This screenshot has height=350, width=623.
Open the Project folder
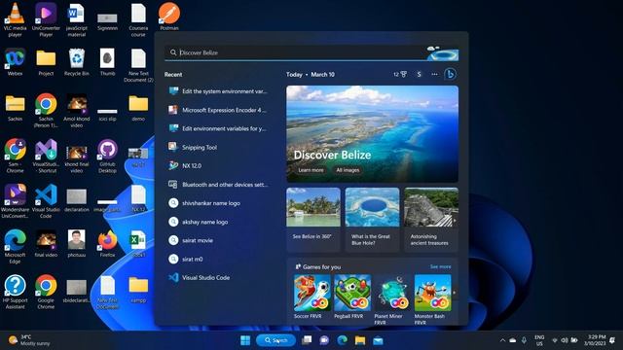(x=46, y=61)
